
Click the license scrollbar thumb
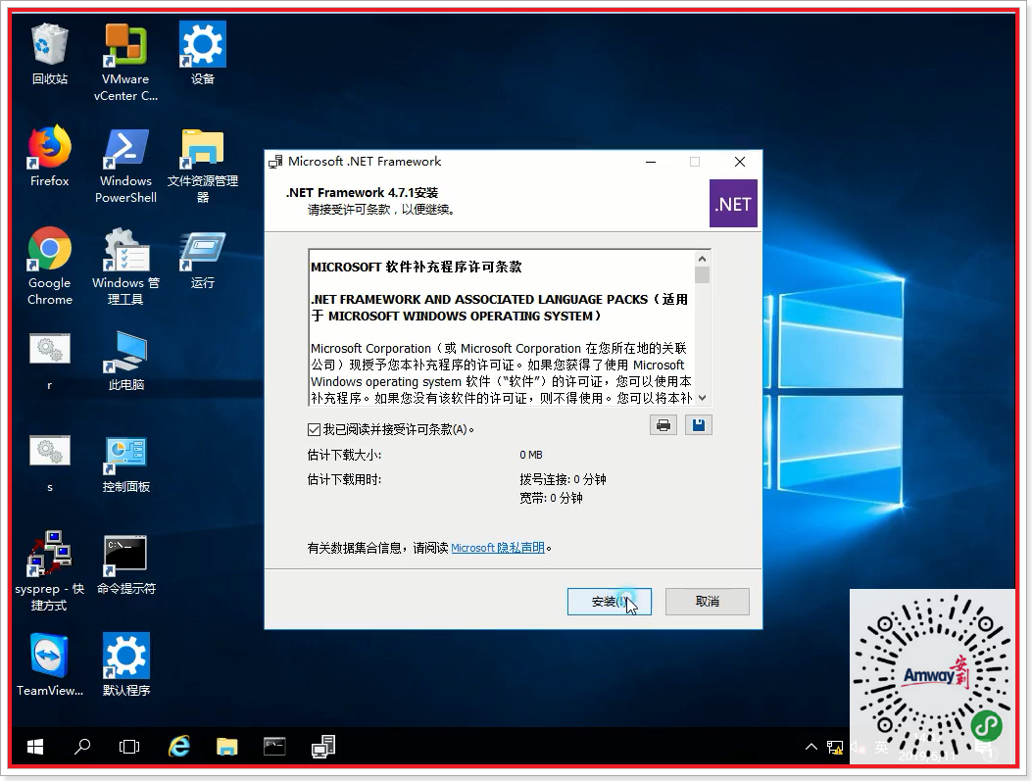[703, 275]
